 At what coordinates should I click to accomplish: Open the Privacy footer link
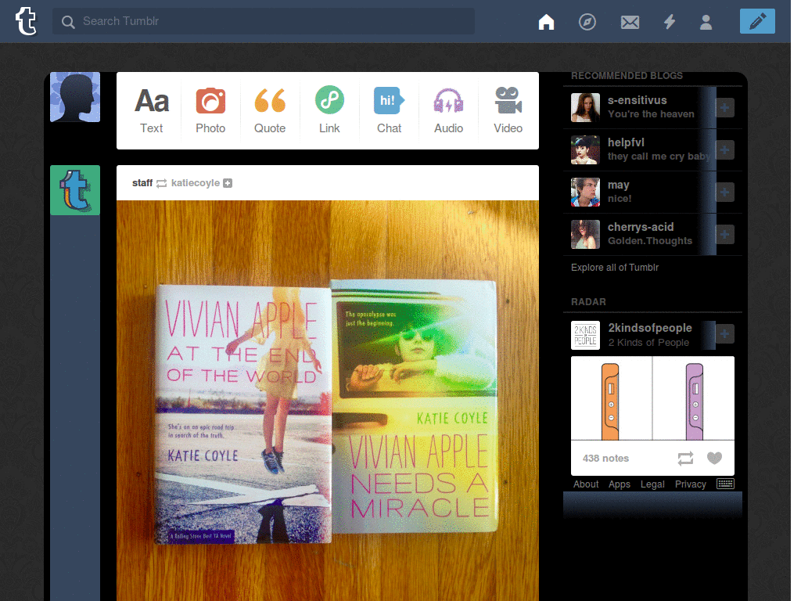click(690, 484)
